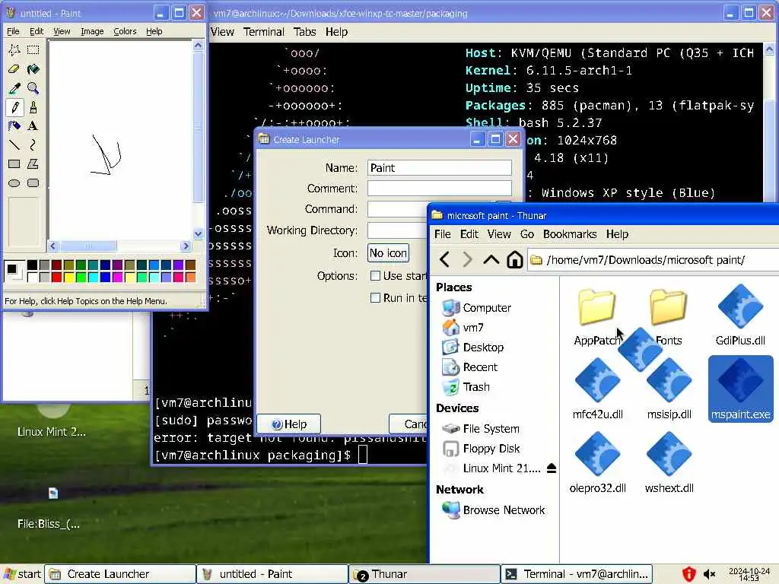The width and height of the screenshot is (779, 584).
Task: Open File System under Devices
Action: pos(481,429)
